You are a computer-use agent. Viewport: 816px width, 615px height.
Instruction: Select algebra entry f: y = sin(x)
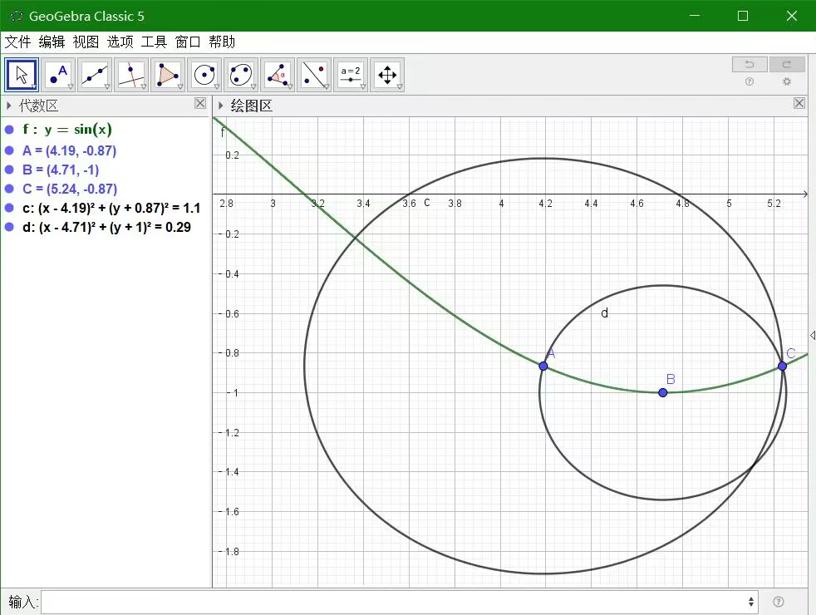[67, 130]
